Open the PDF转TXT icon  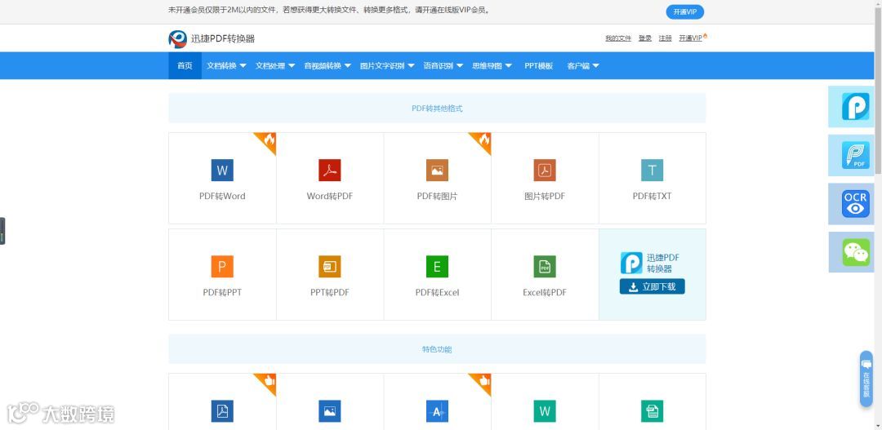pyautogui.click(x=652, y=171)
